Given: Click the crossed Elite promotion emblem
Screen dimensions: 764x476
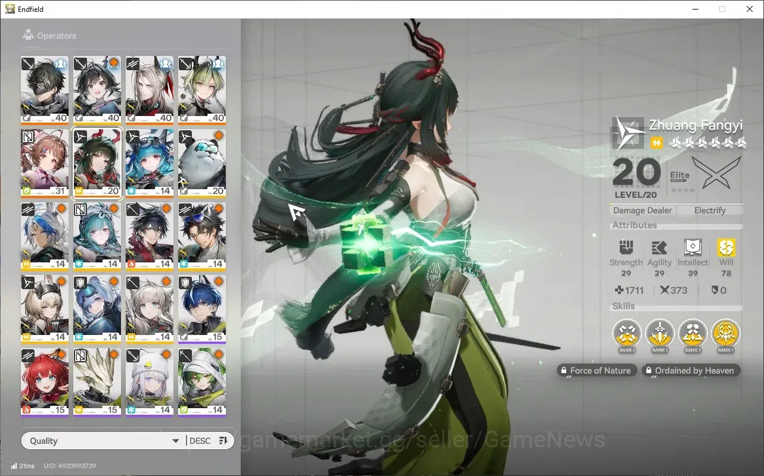Looking at the screenshot, I should tap(717, 174).
